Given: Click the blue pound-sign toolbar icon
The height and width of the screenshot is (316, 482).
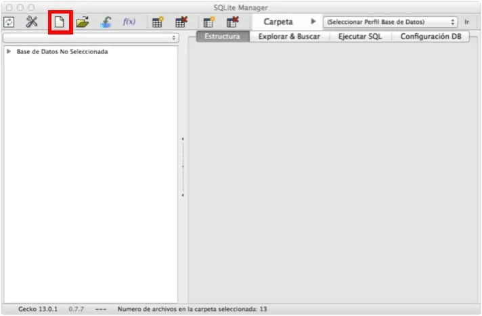Looking at the screenshot, I should (106, 22).
